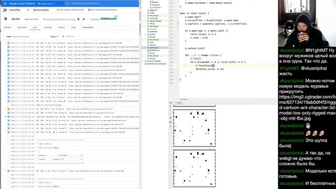Click the code line s.canvas.tick()

[195, 48]
